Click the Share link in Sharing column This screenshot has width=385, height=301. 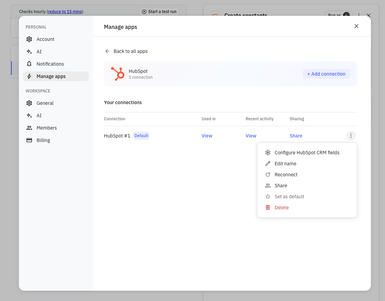point(296,136)
